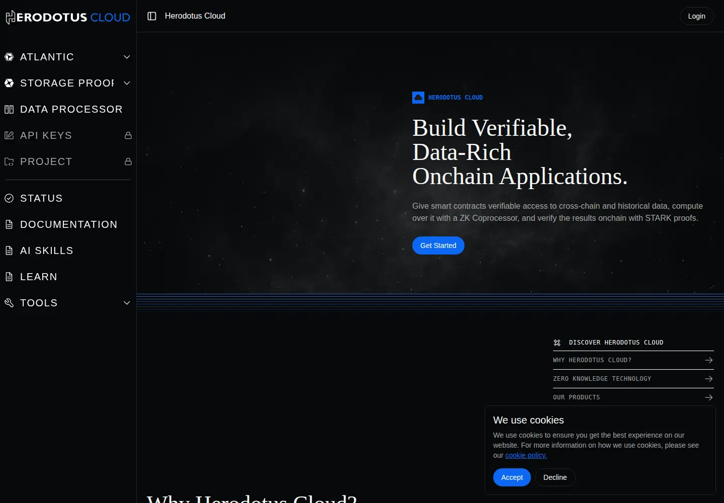724x503 pixels.
Task: Click the Discover Herodotus Cloud section icon
Action: [x=557, y=343]
